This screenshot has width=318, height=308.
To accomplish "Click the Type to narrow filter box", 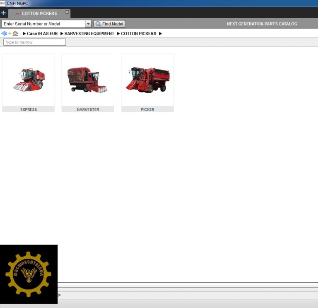I will tap(35, 42).
